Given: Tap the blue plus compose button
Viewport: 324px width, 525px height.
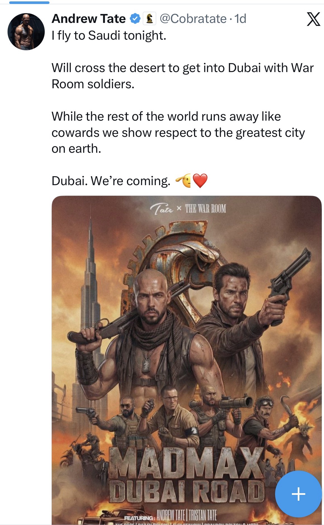Looking at the screenshot, I should pyautogui.click(x=298, y=494).
